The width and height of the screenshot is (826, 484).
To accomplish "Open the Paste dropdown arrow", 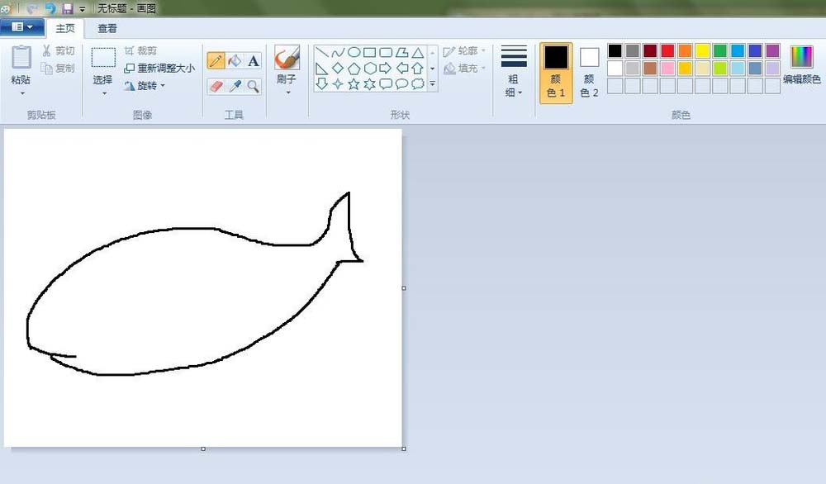I will click(x=22, y=94).
